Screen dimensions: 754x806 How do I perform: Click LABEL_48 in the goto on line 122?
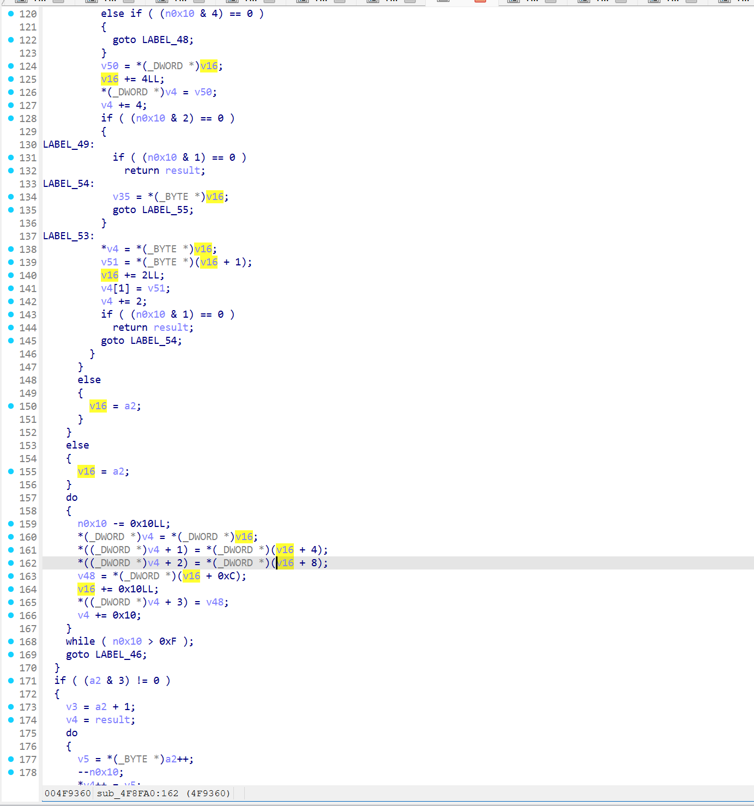pos(165,40)
